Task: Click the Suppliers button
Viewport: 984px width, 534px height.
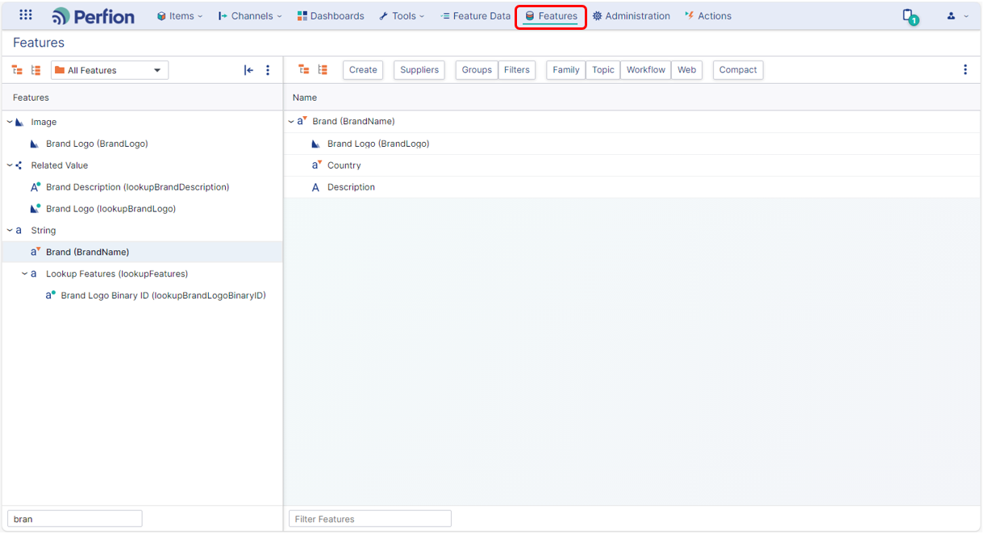Action: pos(419,70)
